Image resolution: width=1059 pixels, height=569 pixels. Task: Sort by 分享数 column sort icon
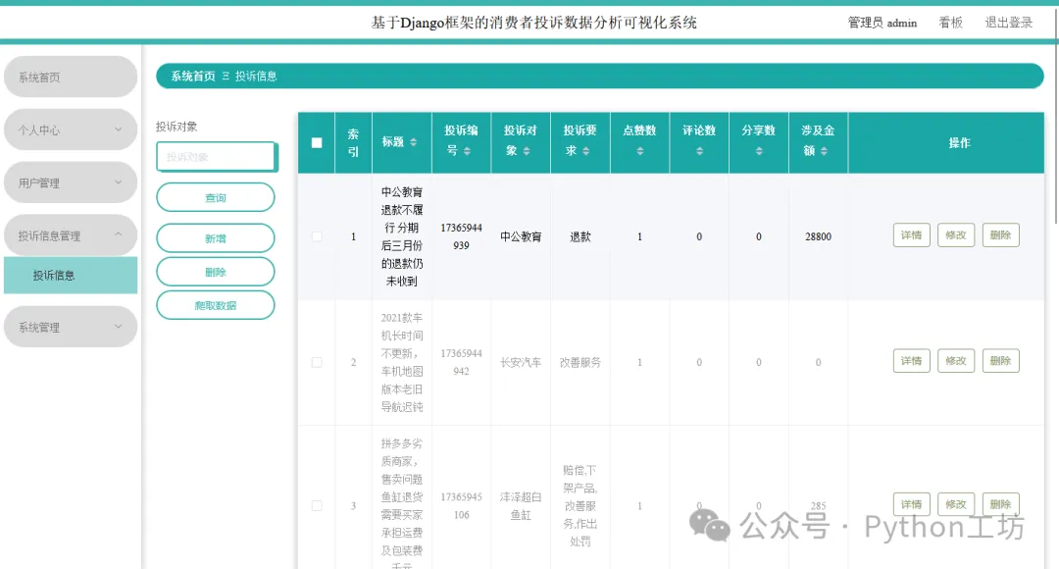pos(758,151)
